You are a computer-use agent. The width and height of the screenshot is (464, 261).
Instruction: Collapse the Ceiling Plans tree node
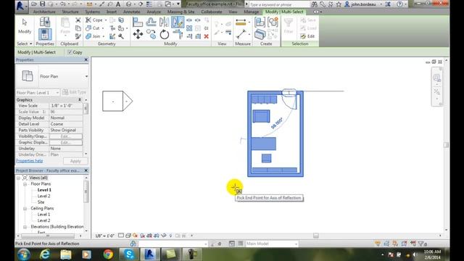pos(25,209)
